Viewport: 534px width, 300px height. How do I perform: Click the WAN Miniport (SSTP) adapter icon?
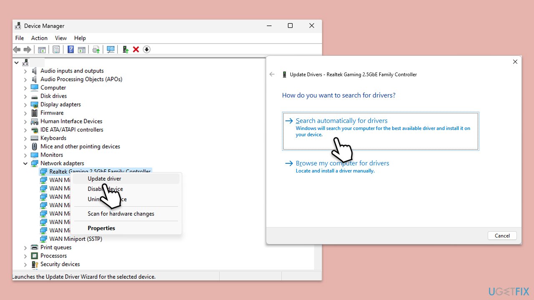[x=43, y=239]
